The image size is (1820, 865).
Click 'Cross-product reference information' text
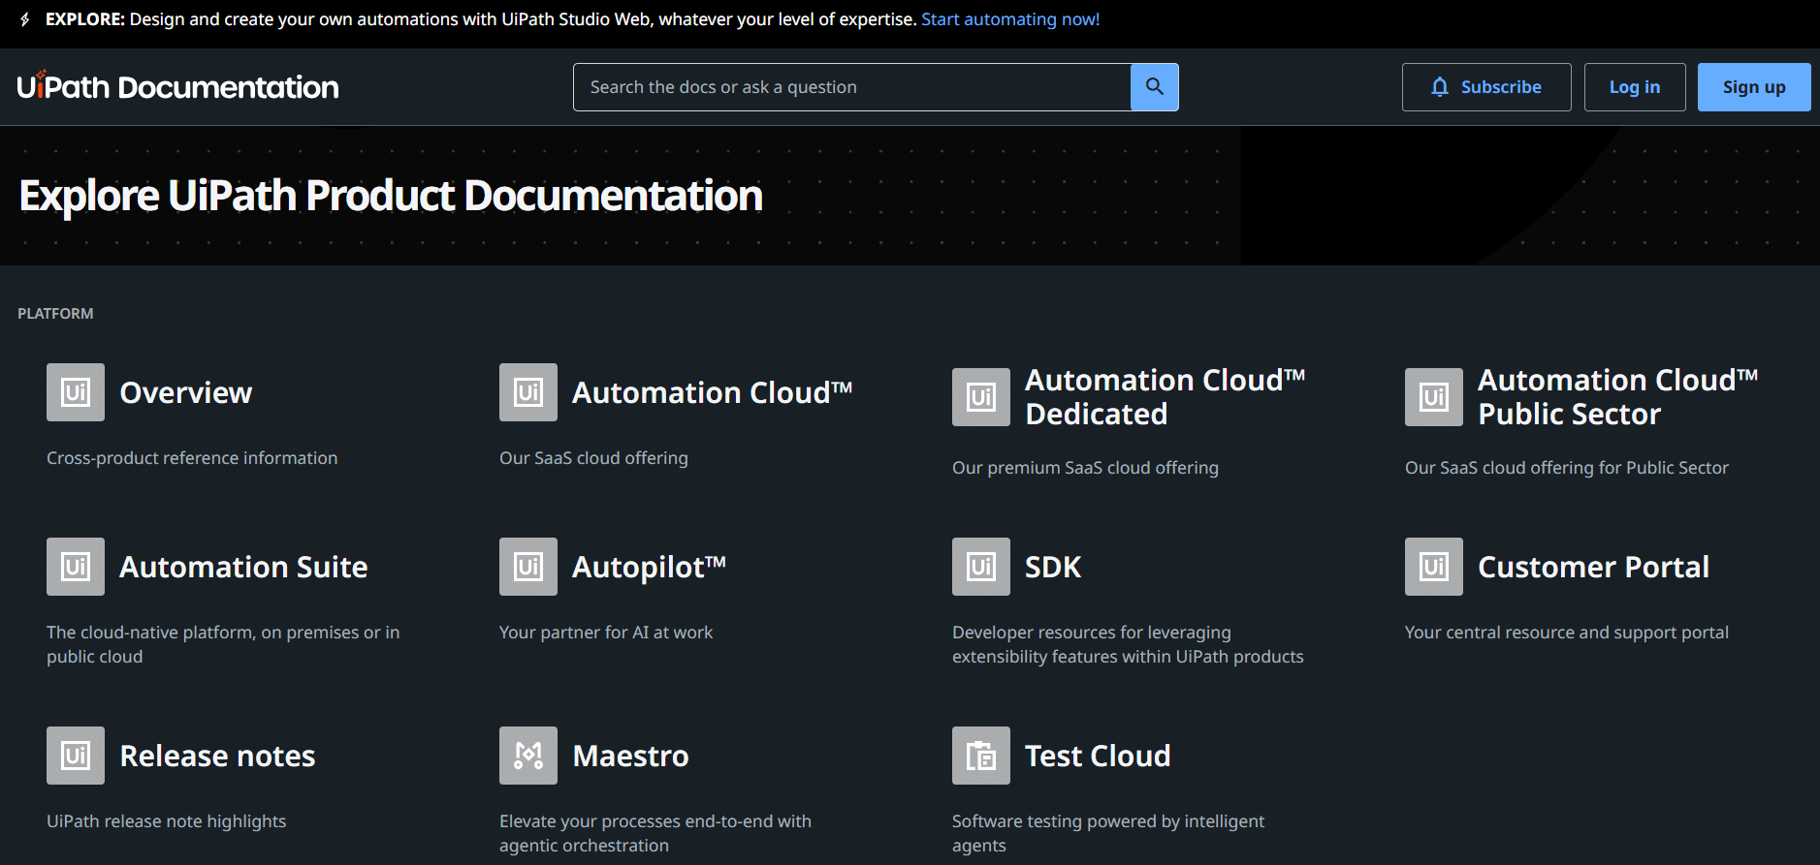192,458
